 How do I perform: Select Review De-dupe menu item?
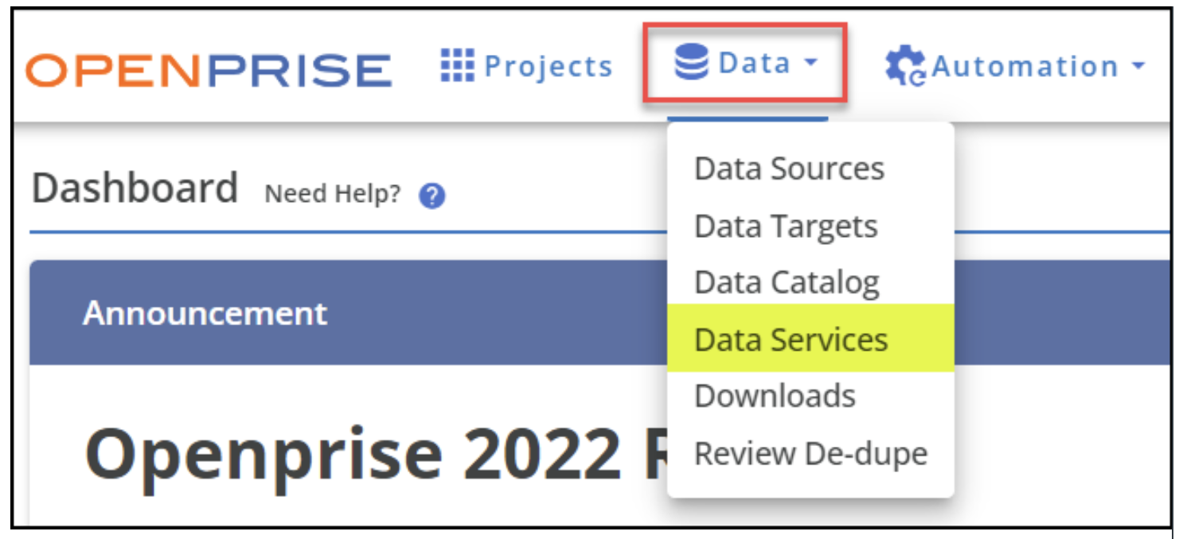pos(810,453)
